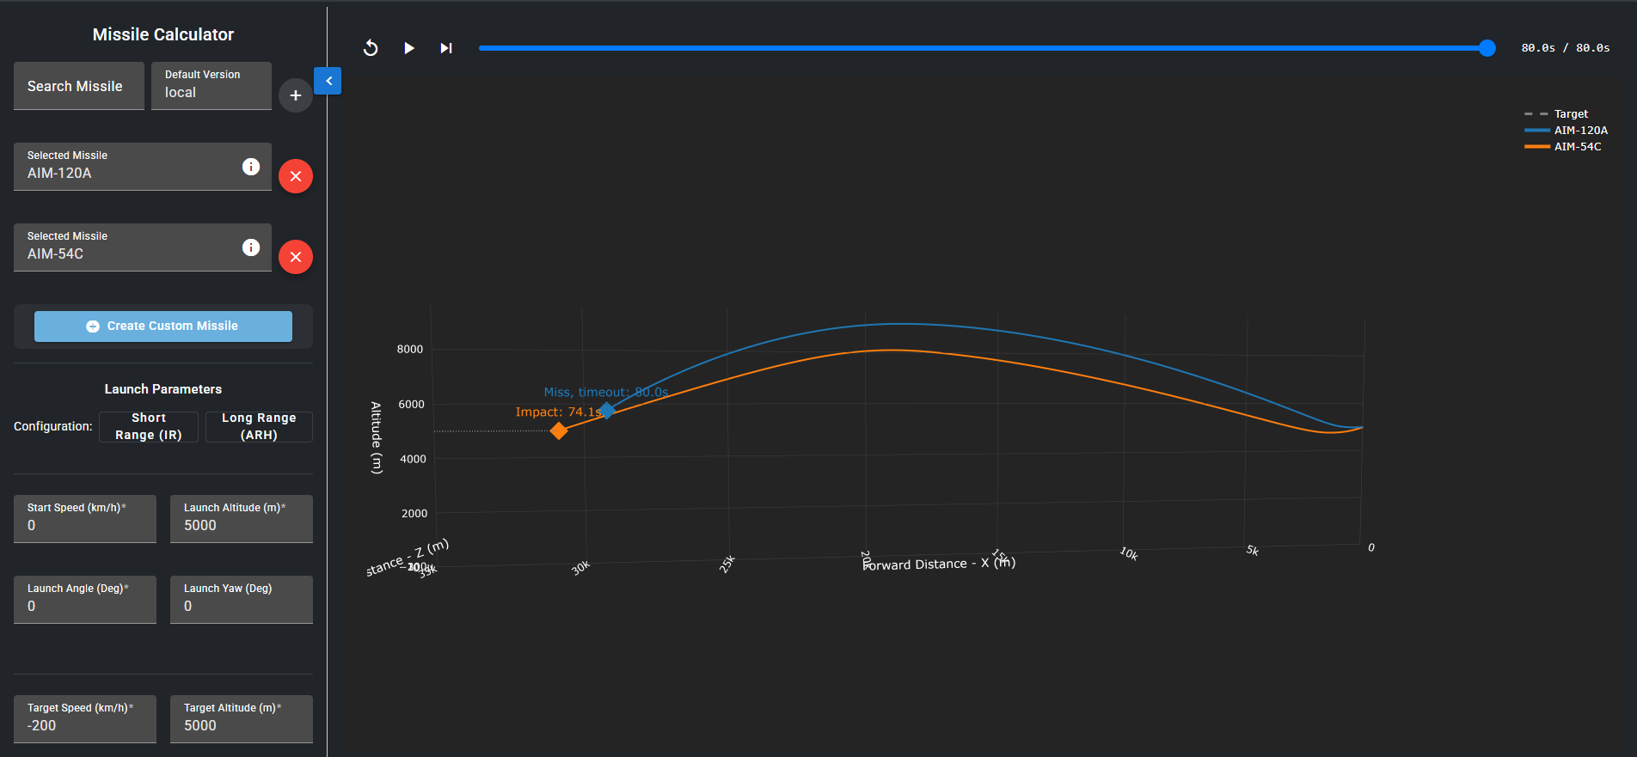1637x757 pixels.
Task: Open the Default Version dropdown
Action: pos(212,86)
